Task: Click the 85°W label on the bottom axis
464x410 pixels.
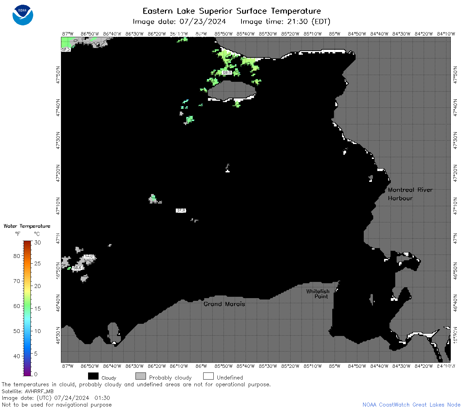Action: 335,366
